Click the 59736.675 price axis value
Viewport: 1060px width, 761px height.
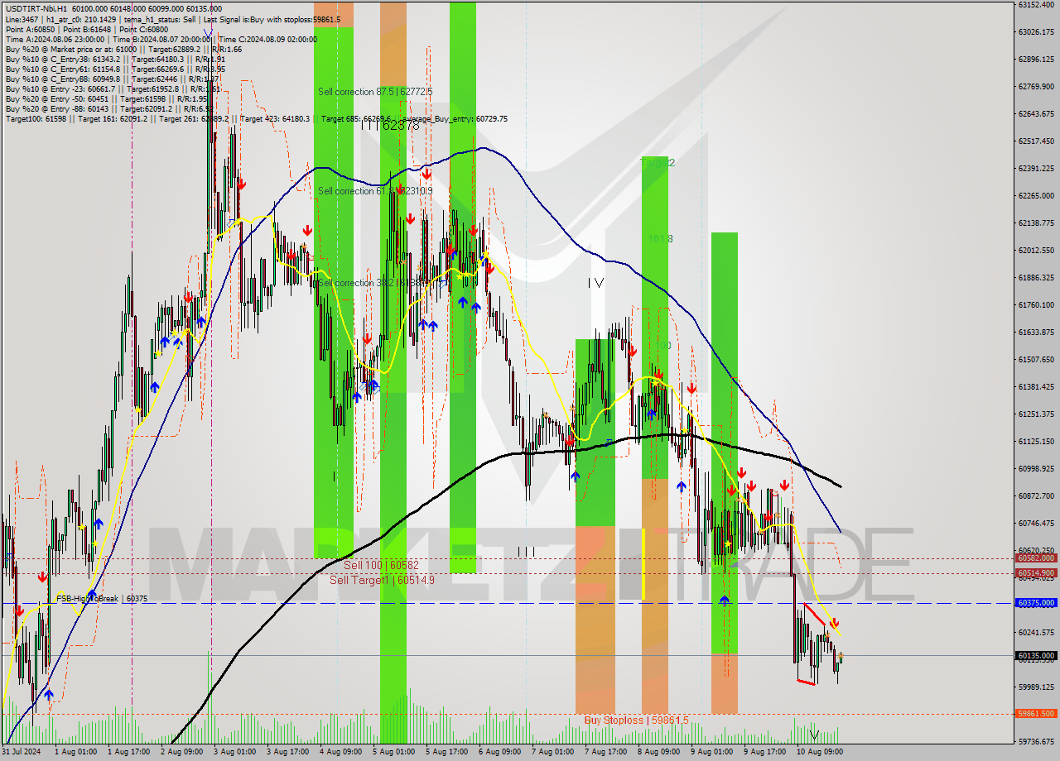[x=1036, y=741]
